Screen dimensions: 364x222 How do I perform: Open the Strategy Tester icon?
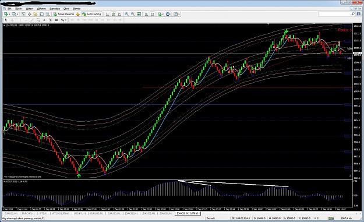pos(48,14)
